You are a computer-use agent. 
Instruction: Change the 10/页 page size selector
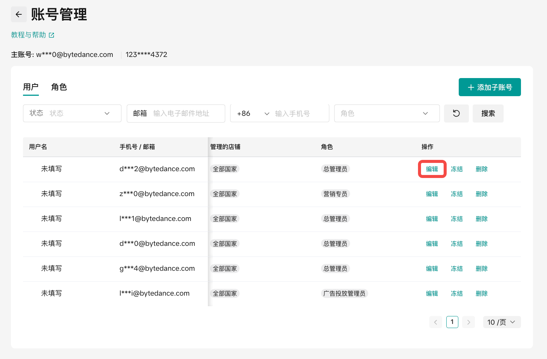pos(501,322)
